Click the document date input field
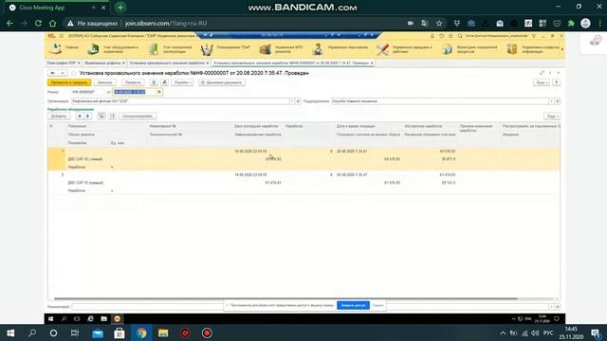Screen dimensions: 607x341 pos(134,92)
